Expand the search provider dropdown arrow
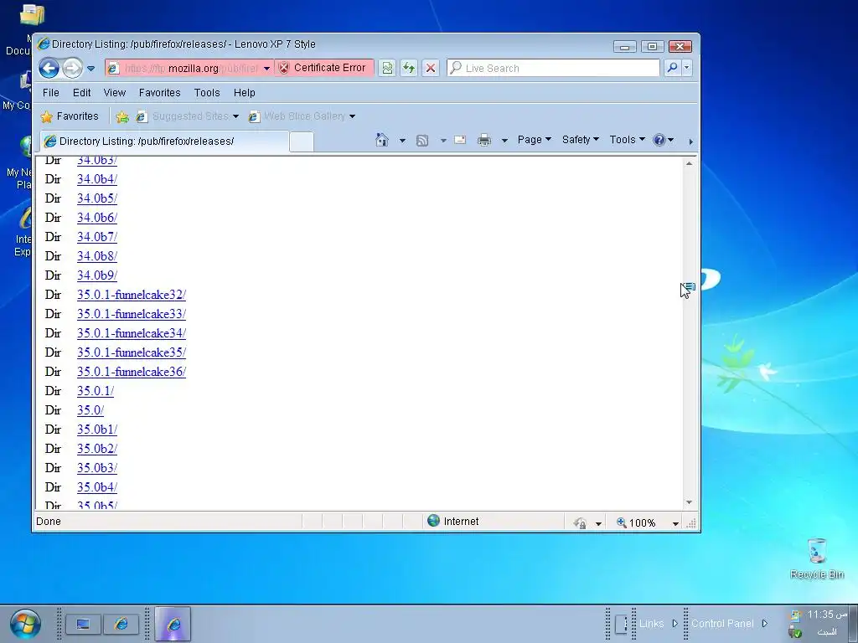The image size is (858, 643). pos(687,68)
